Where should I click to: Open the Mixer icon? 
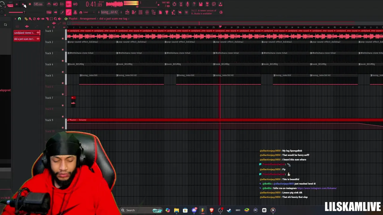(x=147, y=12)
